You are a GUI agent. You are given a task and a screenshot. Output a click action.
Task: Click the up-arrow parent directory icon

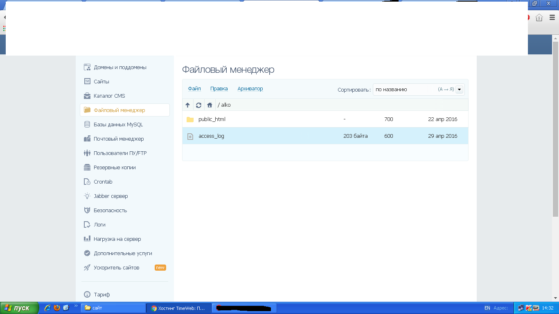pos(187,105)
